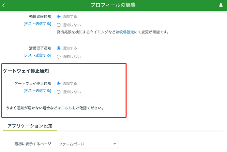227x152 pixels.
Task: Click the 発情兆候通知 row label
Action: pos(40,16)
